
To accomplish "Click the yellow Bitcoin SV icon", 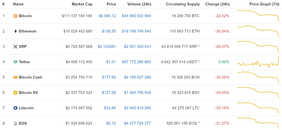I will click(15, 93).
